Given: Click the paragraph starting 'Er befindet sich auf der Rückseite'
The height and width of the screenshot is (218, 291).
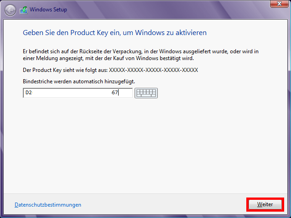Looking at the screenshot, I should 140,55.
